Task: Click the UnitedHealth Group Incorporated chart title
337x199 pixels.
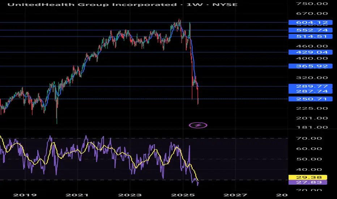Action: click(x=123, y=4)
